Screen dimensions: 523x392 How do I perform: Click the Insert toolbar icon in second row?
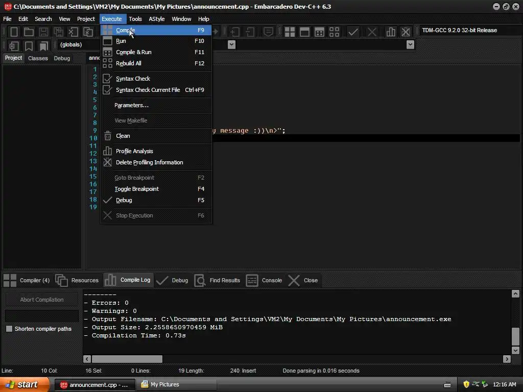(x=14, y=45)
